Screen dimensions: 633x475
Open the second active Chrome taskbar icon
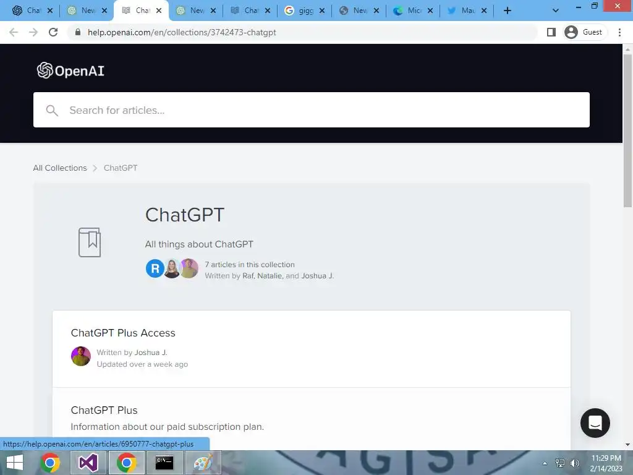[x=126, y=463]
